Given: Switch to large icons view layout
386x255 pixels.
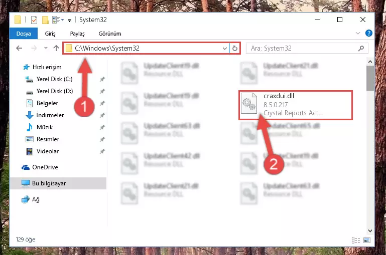Looking at the screenshot, I should point(367,240).
